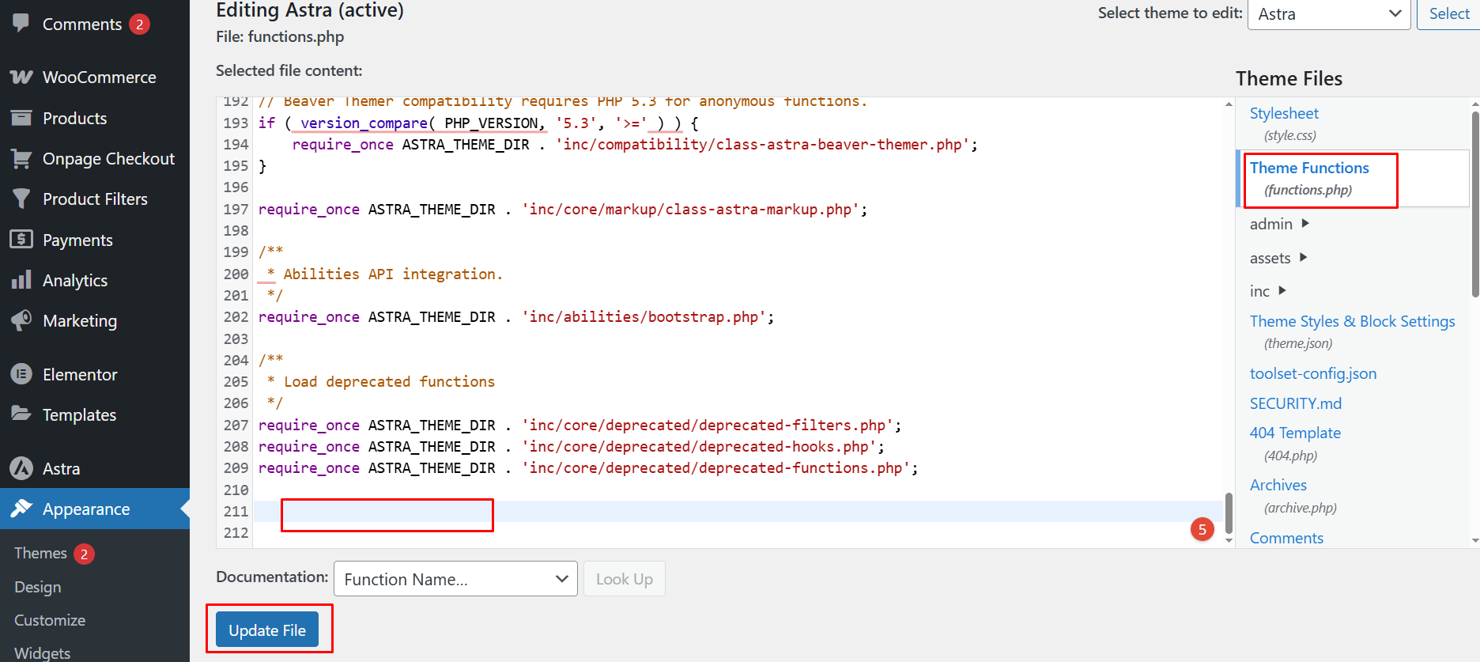Click code line 207 deprecated-filters.php
Viewport: 1480px width, 662px height.
tap(580, 426)
